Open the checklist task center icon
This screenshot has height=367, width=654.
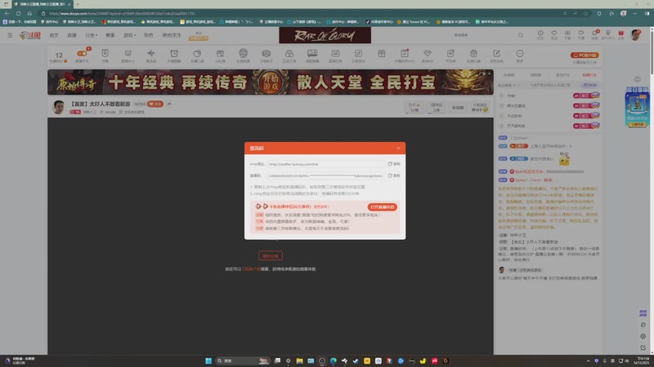pos(405,53)
